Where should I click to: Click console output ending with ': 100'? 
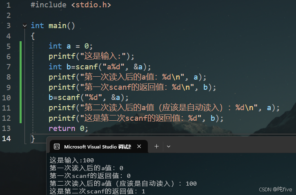click(123, 184)
